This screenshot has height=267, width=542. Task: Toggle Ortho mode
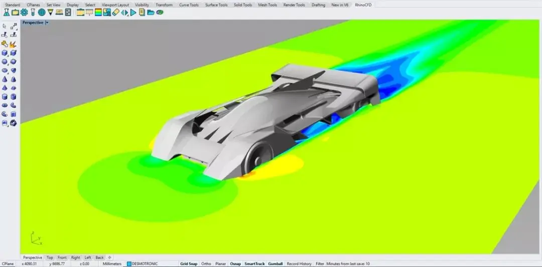[206, 264]
